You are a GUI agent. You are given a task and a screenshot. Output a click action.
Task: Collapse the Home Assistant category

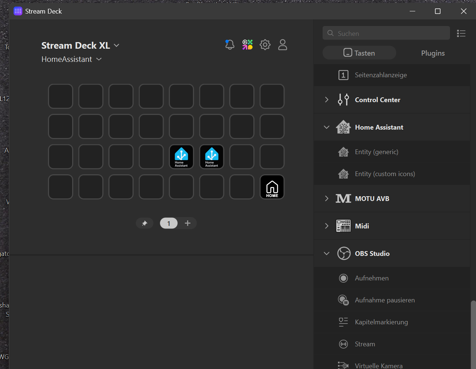tap(327, 127)
